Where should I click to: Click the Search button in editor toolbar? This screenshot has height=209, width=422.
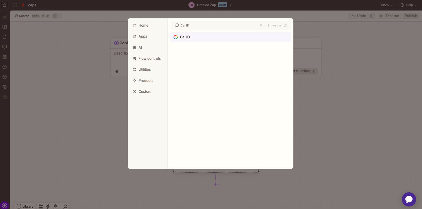(22, 16)
